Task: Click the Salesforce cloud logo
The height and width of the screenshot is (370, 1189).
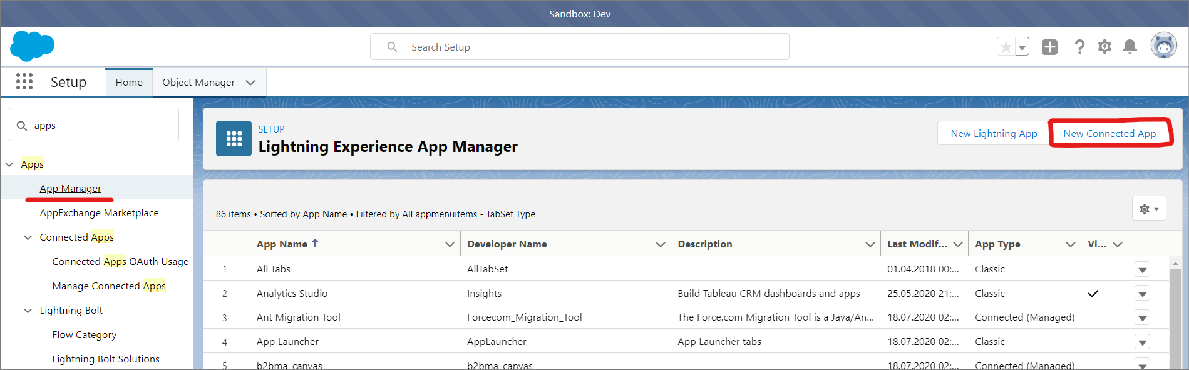Action: click(33, 46)
